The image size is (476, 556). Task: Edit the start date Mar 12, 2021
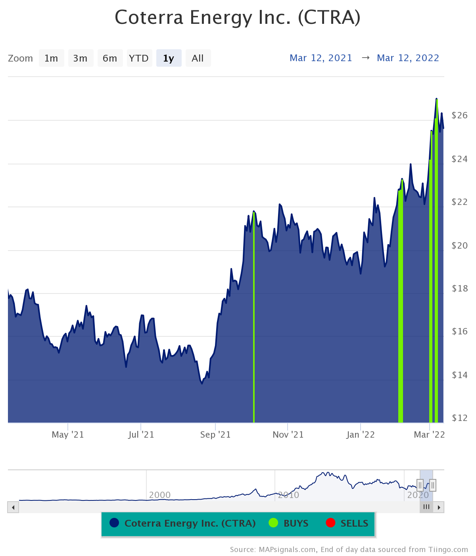(321, 58)
